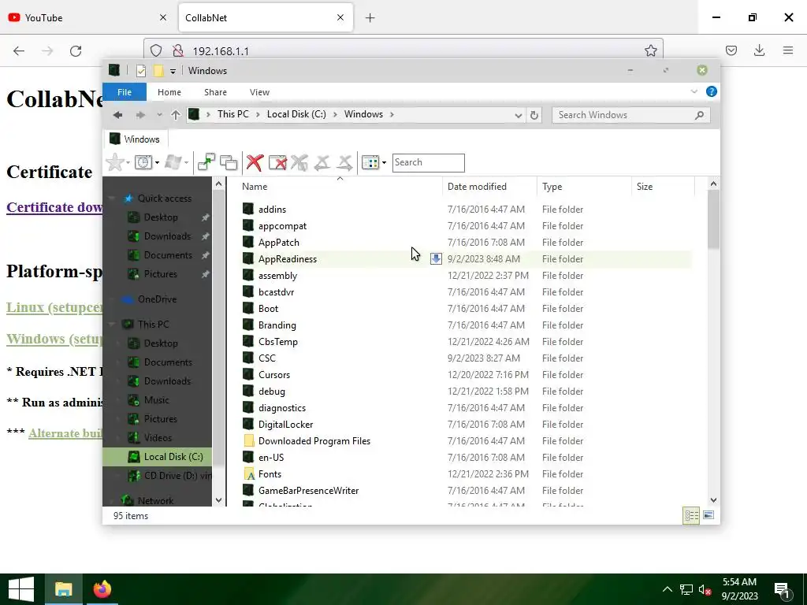The height and width of the screenshot is (605, 807).
Task: Reload the Firefox page
Action: tap(76, 51)
